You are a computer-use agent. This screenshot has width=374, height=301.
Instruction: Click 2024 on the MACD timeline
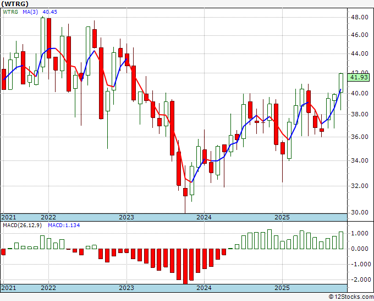(204, 288)
